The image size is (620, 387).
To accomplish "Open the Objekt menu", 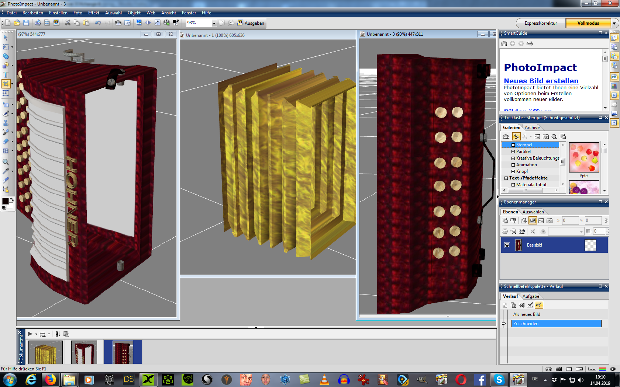I will tap(134, 13).
